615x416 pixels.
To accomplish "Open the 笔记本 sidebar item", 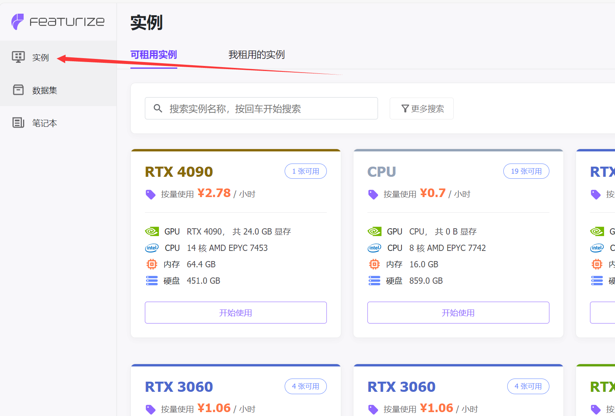I will click(58, 123).
